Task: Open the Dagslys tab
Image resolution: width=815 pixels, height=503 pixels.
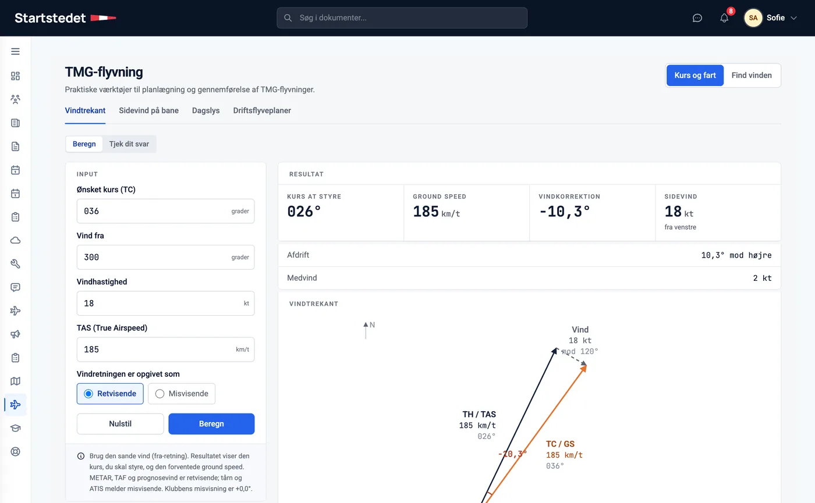Action: tap(206, 110)
